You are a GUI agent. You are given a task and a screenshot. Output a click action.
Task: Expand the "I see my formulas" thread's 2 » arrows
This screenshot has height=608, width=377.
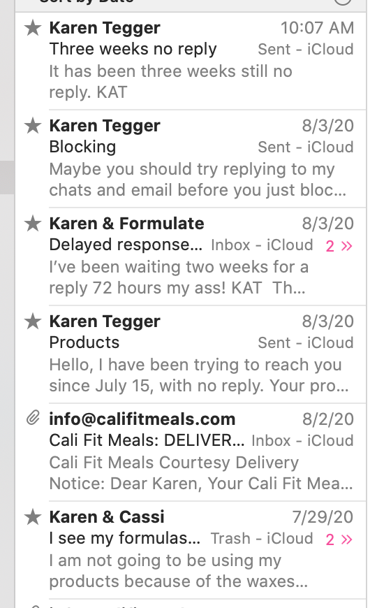339,540
